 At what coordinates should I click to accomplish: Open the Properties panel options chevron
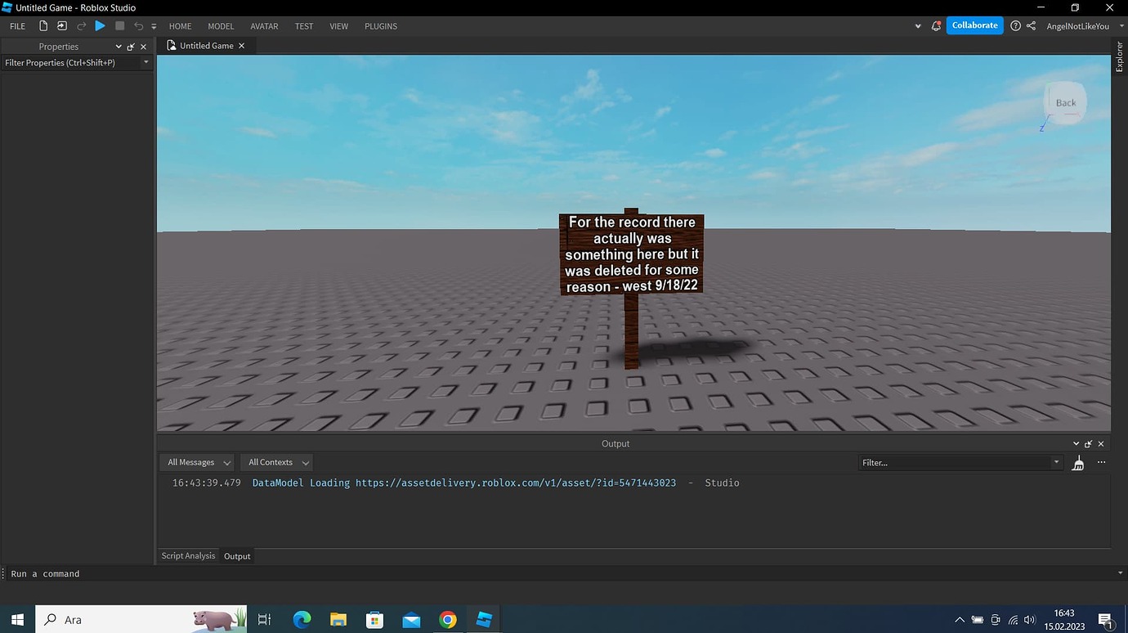point(119,47)
